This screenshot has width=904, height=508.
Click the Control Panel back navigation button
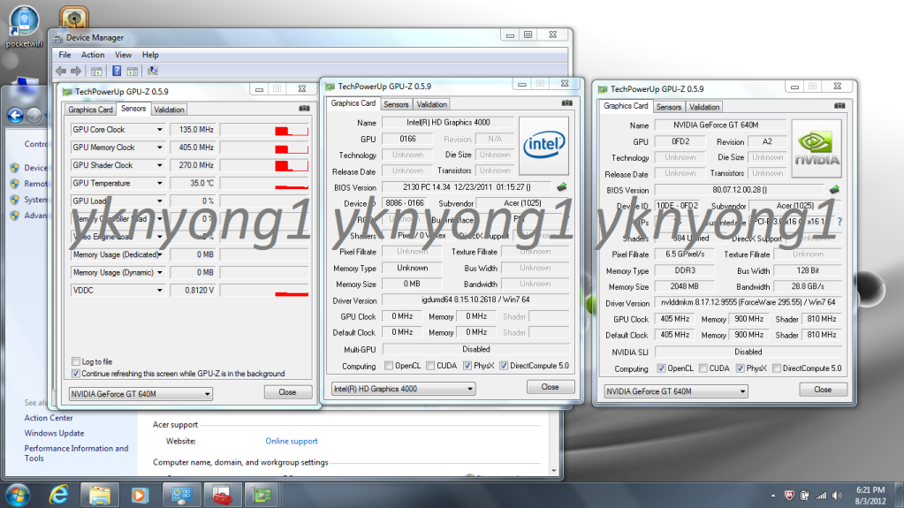point(16,116)
